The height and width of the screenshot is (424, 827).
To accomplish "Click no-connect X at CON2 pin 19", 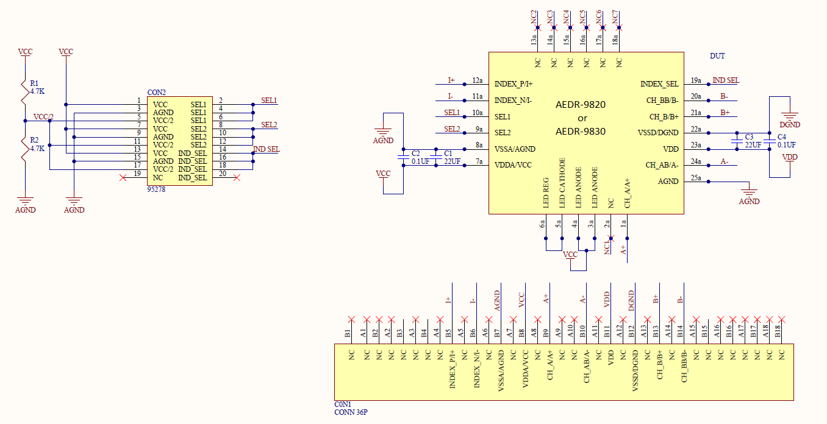I will point(123,177).
